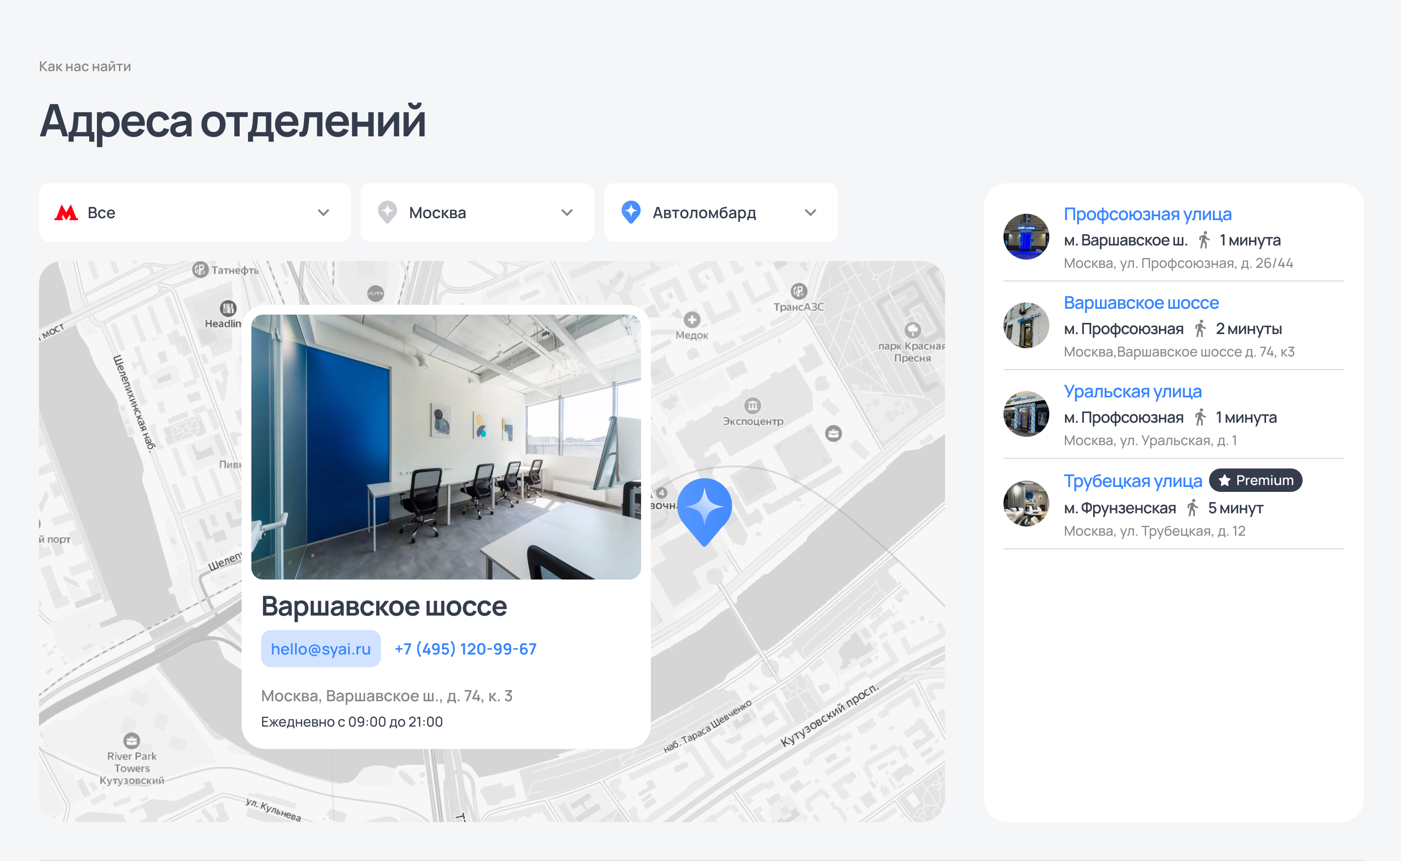This screenshot has width=1401, height=861.
Task: Click the hello@syai.ru email button
Action: point(321,649)
